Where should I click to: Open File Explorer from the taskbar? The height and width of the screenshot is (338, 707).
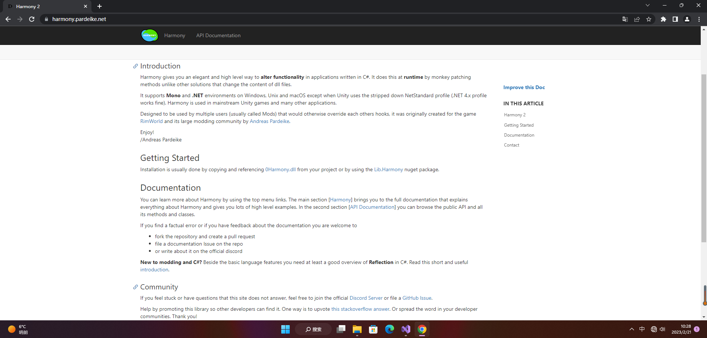tap(357, 329)
